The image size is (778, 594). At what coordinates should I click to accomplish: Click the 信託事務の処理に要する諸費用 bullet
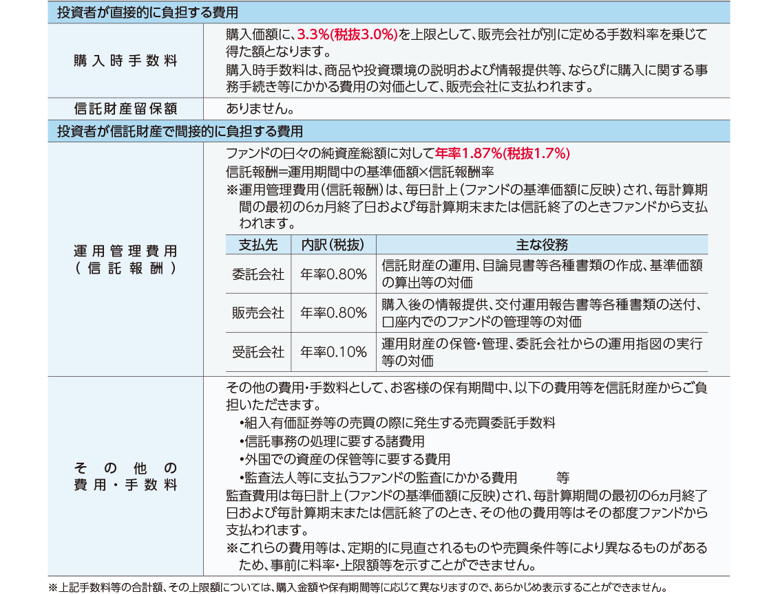[332, 441]
